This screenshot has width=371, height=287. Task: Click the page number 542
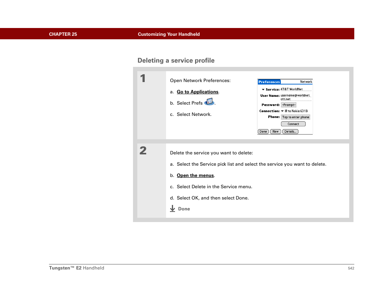click(351, 268)
